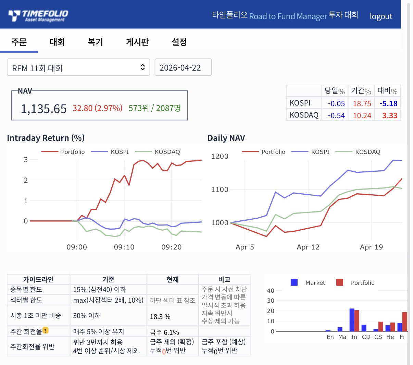This screenshot has height=365, width=413.
Task: Click the yellow question mark help icon
Action: click(x=46, y=330)
